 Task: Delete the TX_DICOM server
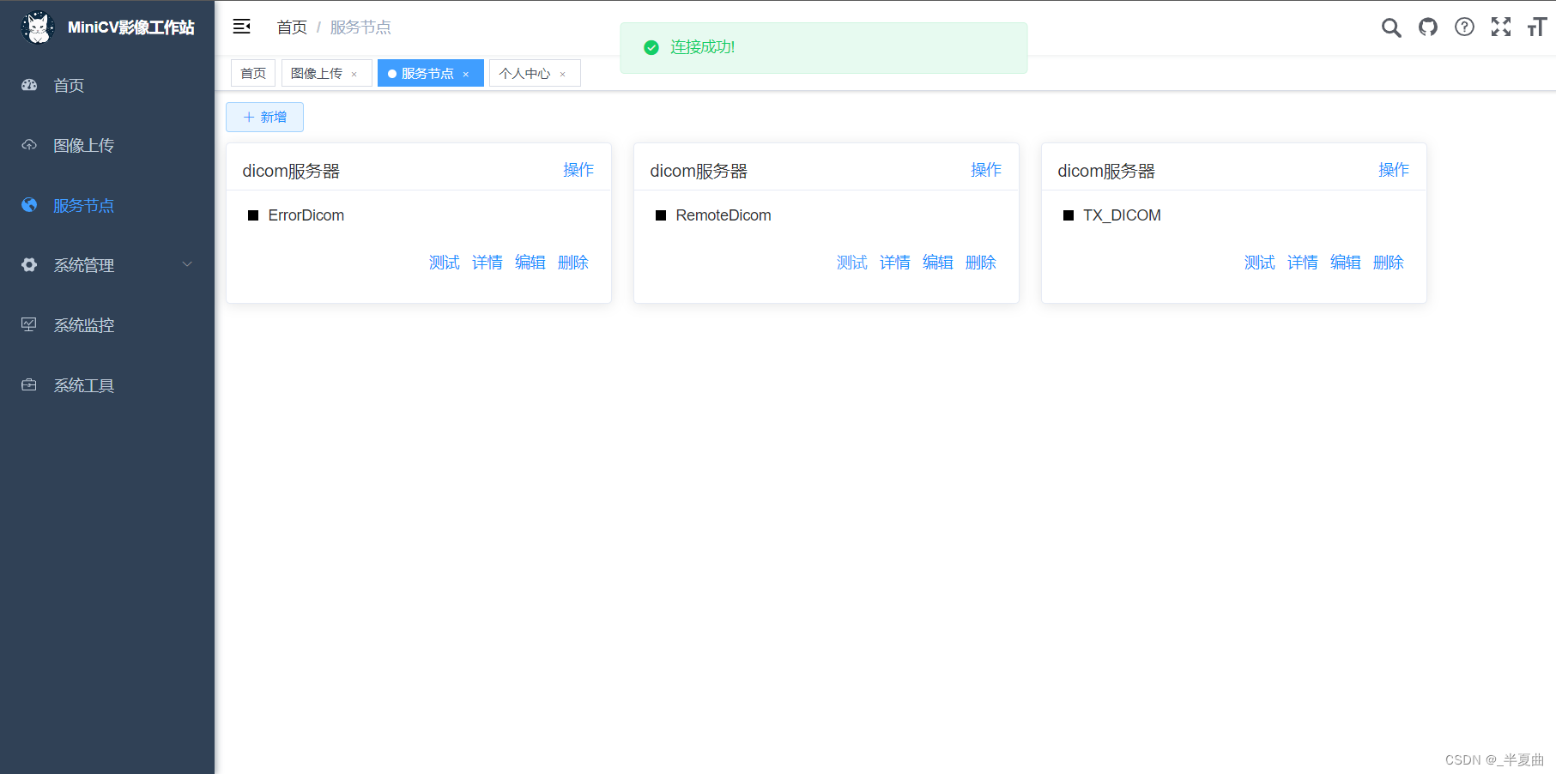pyautogui.click(x=1388, y=263)
